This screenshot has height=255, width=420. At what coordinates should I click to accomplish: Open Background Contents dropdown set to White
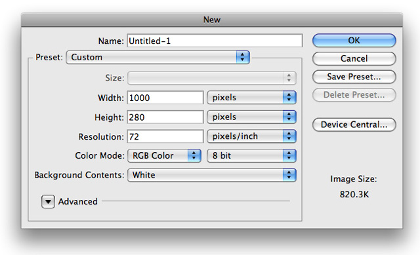[211, 175]
